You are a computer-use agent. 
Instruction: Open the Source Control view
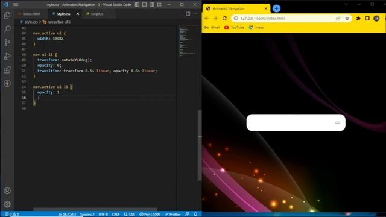(x=7, y=43)
